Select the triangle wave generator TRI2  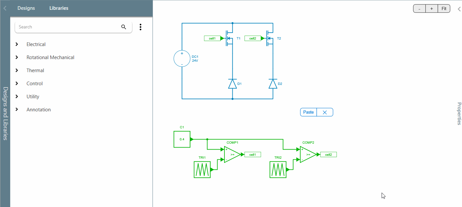point(278,169)
